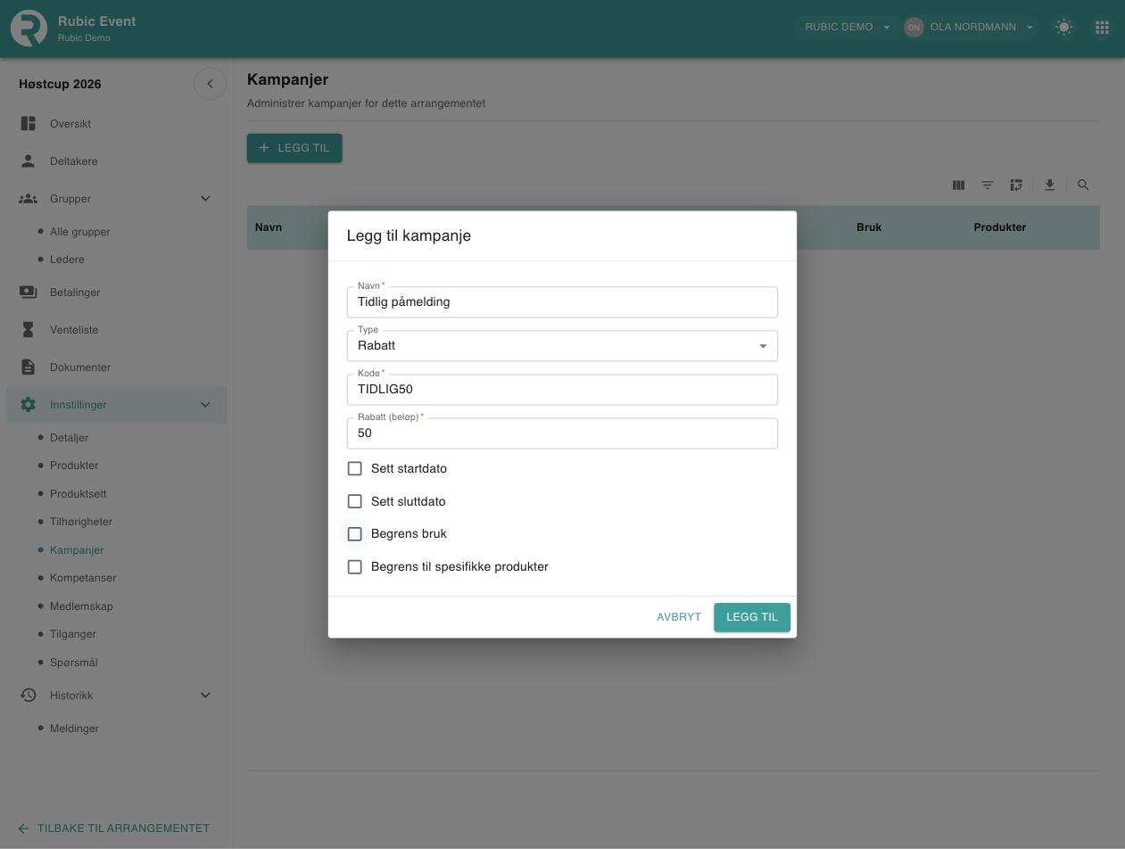This screenshot has height=849, width=1125.
Task: Click the Historikk history icon
Action: tap(29, 696)
